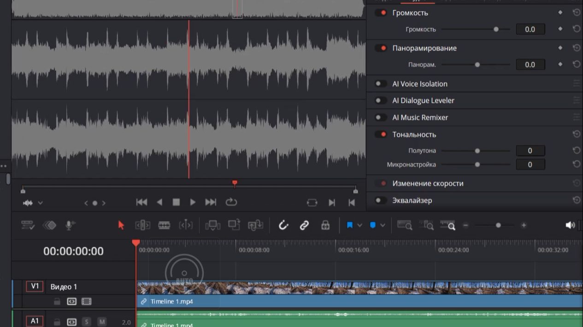Select the A1 track destination button

(35, 321)
